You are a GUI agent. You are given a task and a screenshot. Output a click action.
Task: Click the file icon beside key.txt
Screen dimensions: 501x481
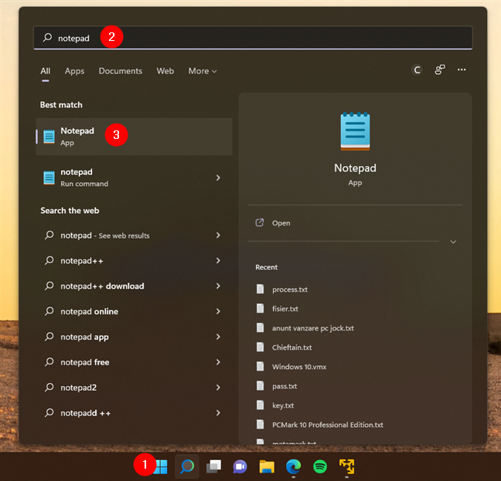tap(261, 405)
